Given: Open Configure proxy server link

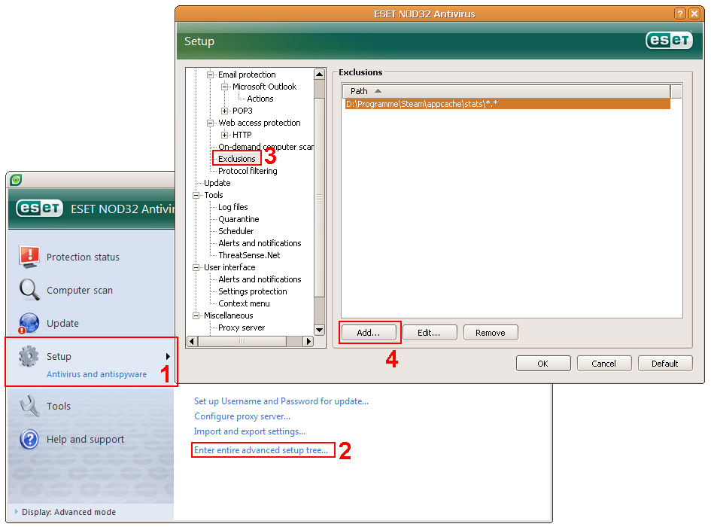Looking at the screenshot, I should click(x=242, y=416).
